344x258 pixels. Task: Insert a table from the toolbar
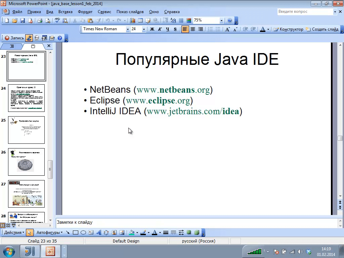coord(140,20)
